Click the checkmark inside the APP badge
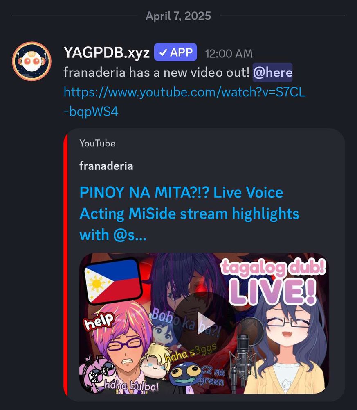357x410 pixels. point(163,52)
